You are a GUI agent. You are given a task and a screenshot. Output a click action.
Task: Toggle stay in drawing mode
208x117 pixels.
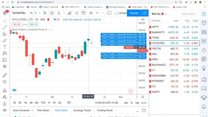point(5,97)
